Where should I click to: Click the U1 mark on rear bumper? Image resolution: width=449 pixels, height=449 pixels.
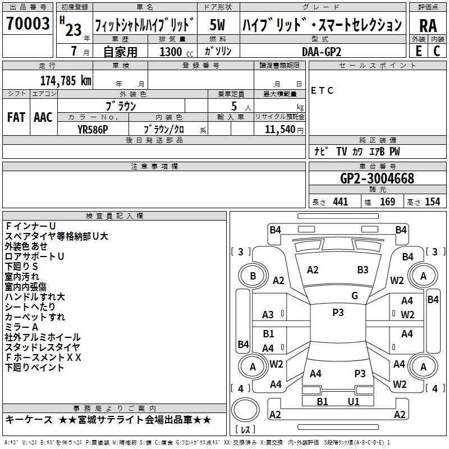click(353, 401)
